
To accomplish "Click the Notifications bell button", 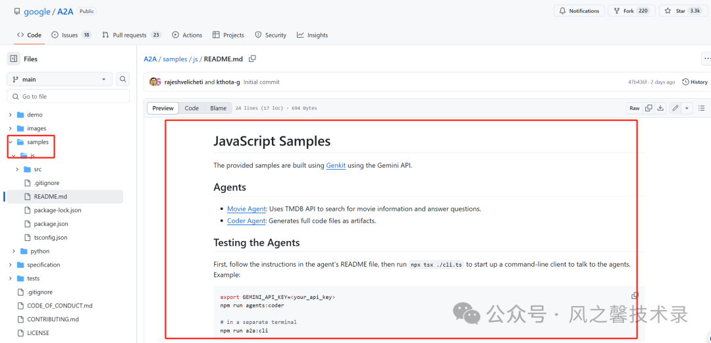I will [x=579, y=11].
